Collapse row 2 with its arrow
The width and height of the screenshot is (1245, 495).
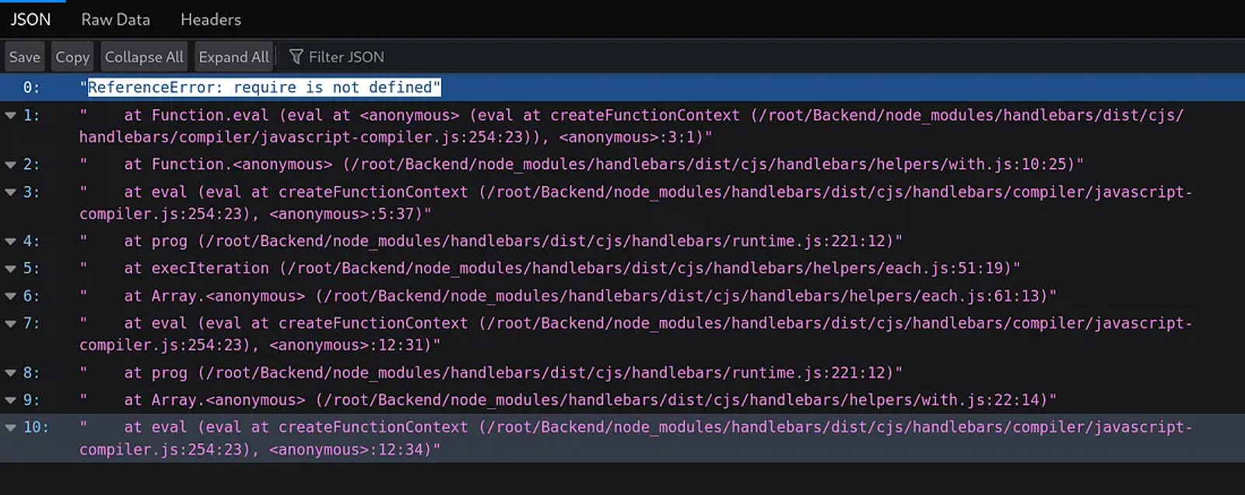point(11,164)
